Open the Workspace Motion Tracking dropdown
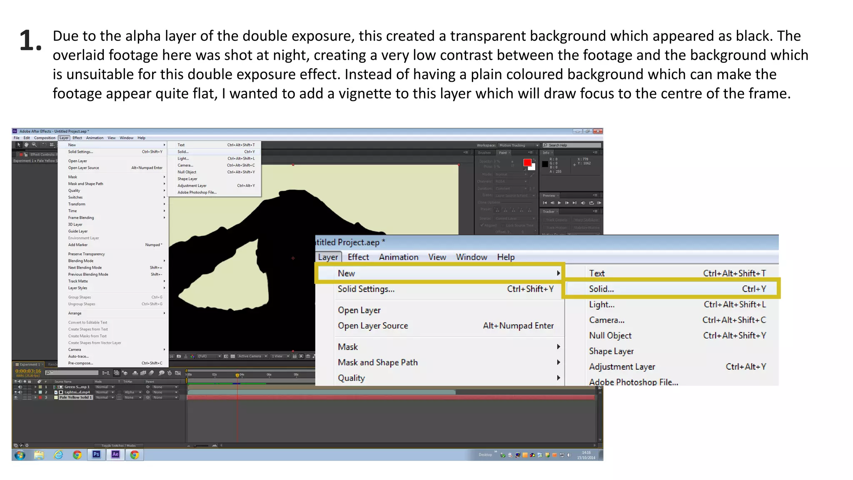Screen dimensions: 853x480 tap(519, 145)
